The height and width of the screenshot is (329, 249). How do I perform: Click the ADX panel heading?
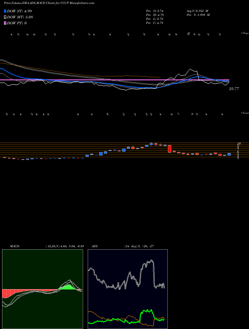click(95, 246)
